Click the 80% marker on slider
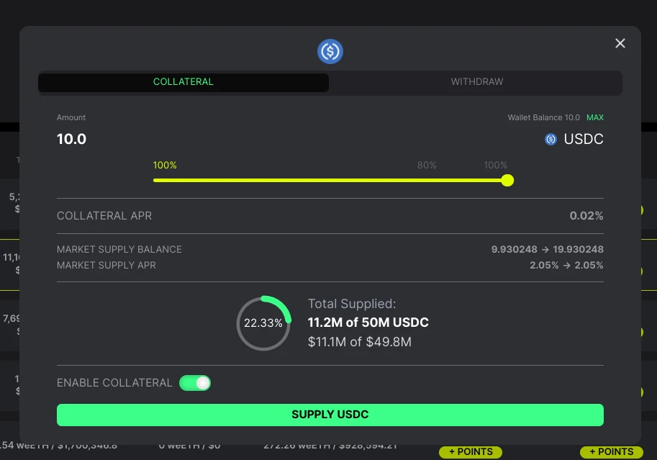Image resolution: width=657 pixels, height=460 pixels. 427,166
